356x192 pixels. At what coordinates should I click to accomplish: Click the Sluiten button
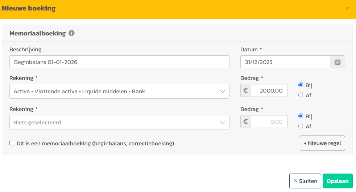pyautogui.click(x=305, y=181)
